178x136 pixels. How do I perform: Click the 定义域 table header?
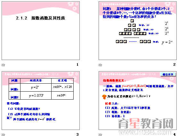(x=62, y=81)
